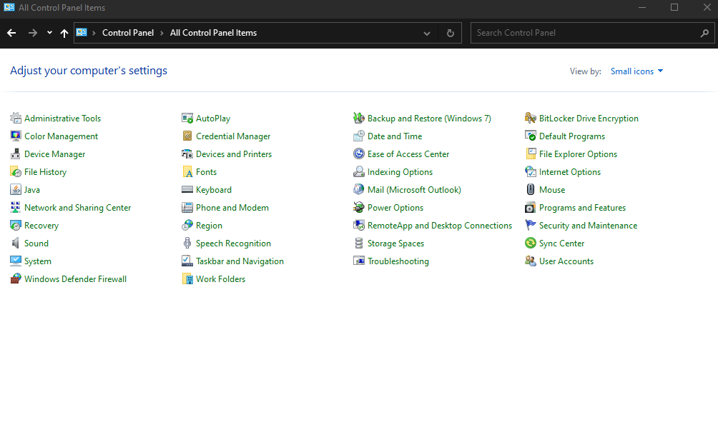Open the View by Small icons dropdown
Screen dimensions: 718x427
pyautogui.click(x=636, y=71)
